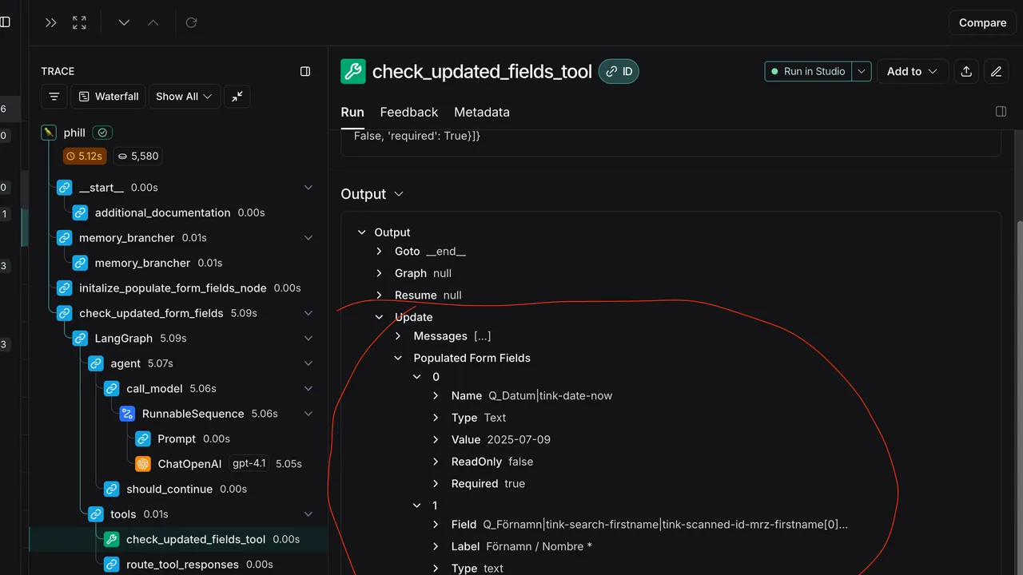Collapse the LangGraph node chevron
The height and width of the screenshot is (575, 1023).
pos(308,339)
